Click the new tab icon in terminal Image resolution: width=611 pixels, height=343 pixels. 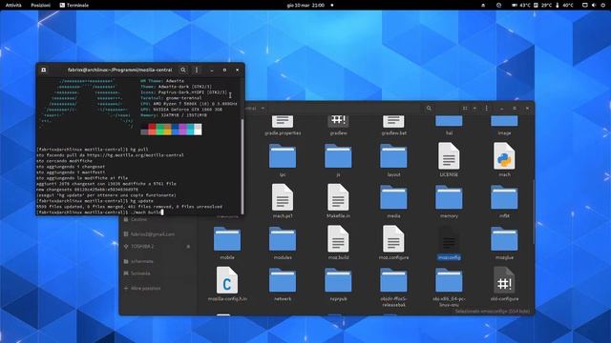coord(44,70)
